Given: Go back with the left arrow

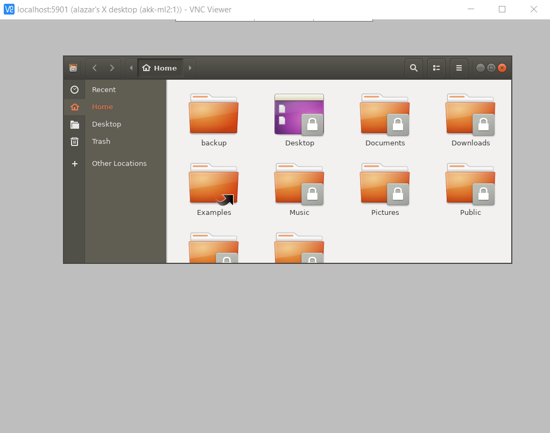Looking at the screenshot, I should point(94,68).
